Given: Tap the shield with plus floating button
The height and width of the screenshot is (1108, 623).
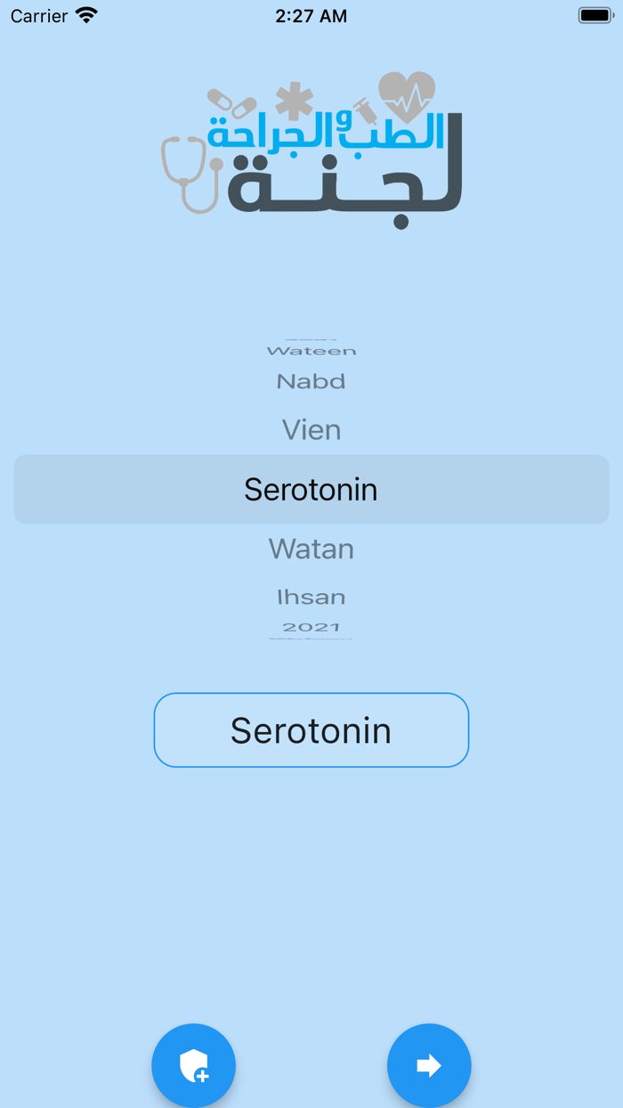Looking at the screenshot, I should (x=193, y=1065).
